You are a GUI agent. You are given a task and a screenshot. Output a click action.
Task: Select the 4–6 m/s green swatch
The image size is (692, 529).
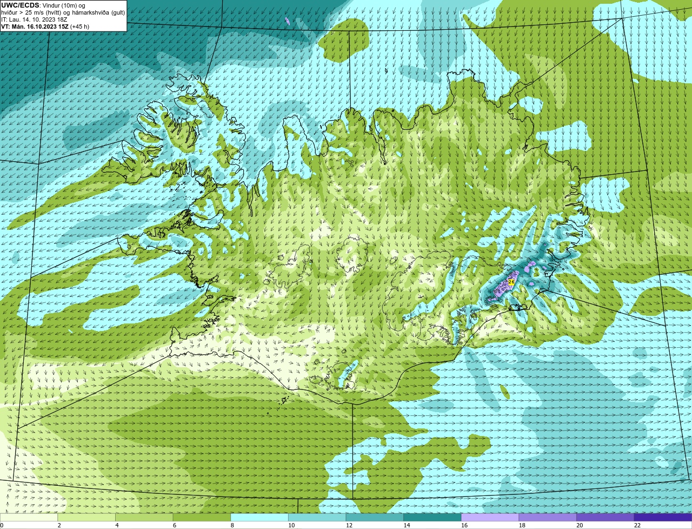click(144, 518)
